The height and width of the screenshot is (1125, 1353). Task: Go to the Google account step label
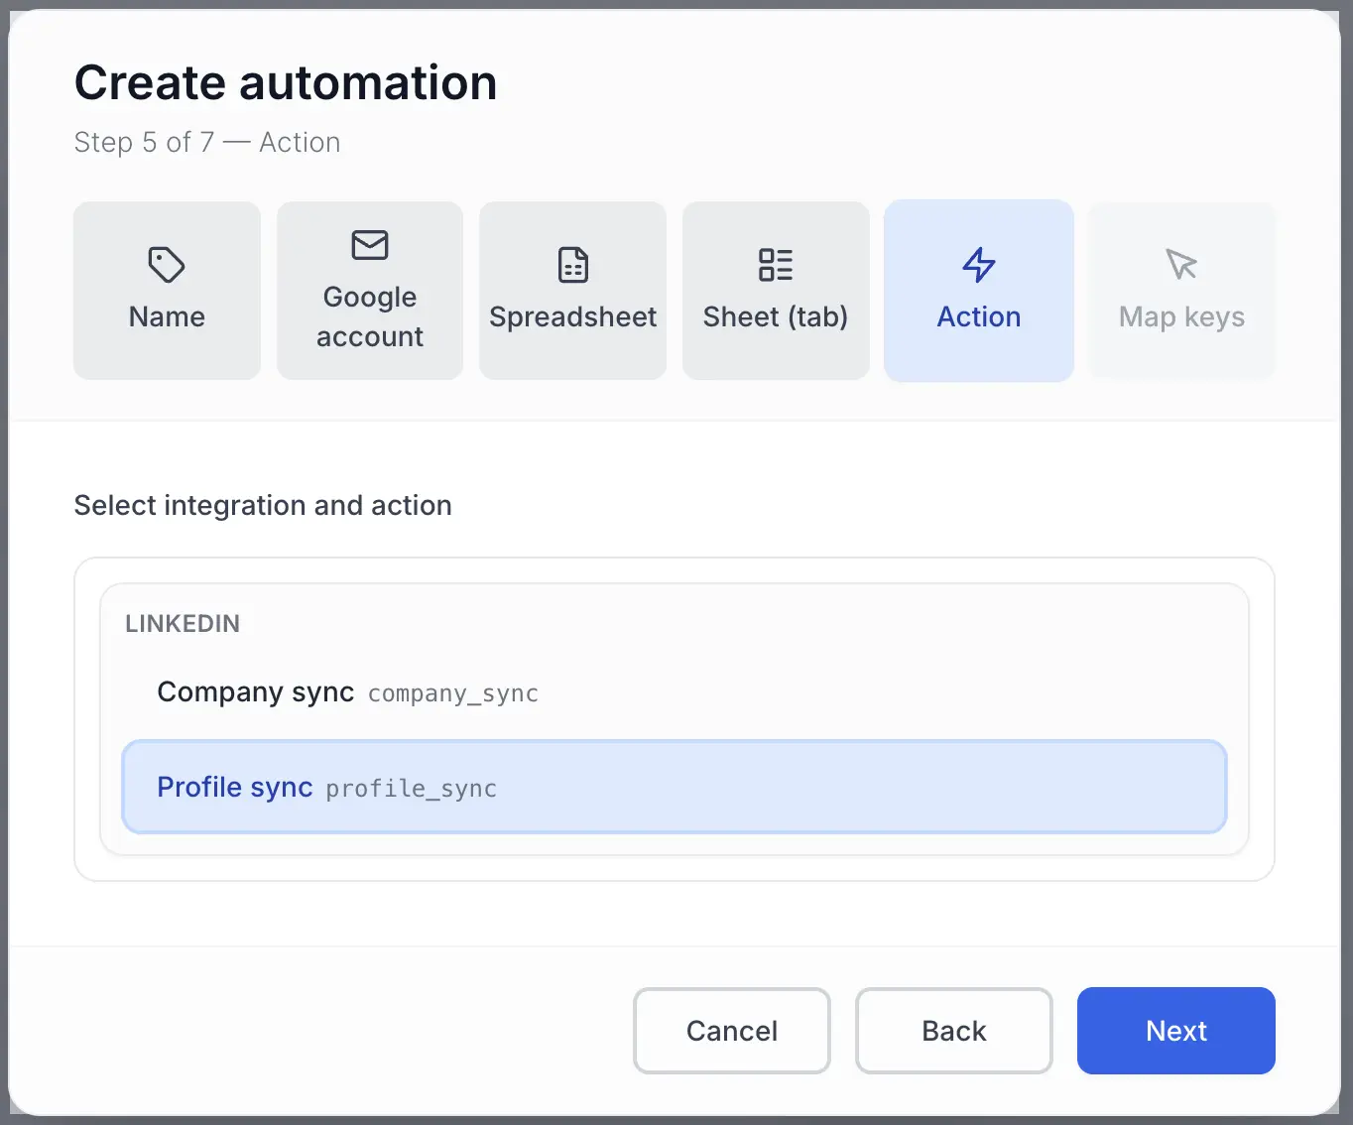(x=370, y=316)
